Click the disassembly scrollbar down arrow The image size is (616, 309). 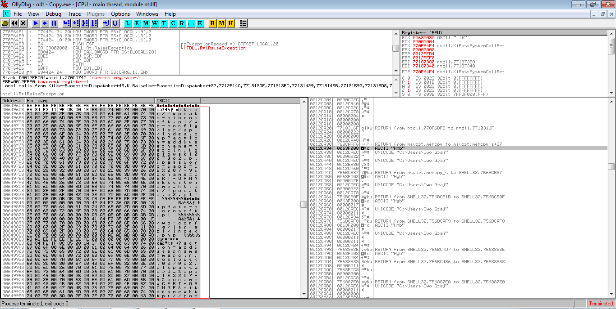(395, 72)
